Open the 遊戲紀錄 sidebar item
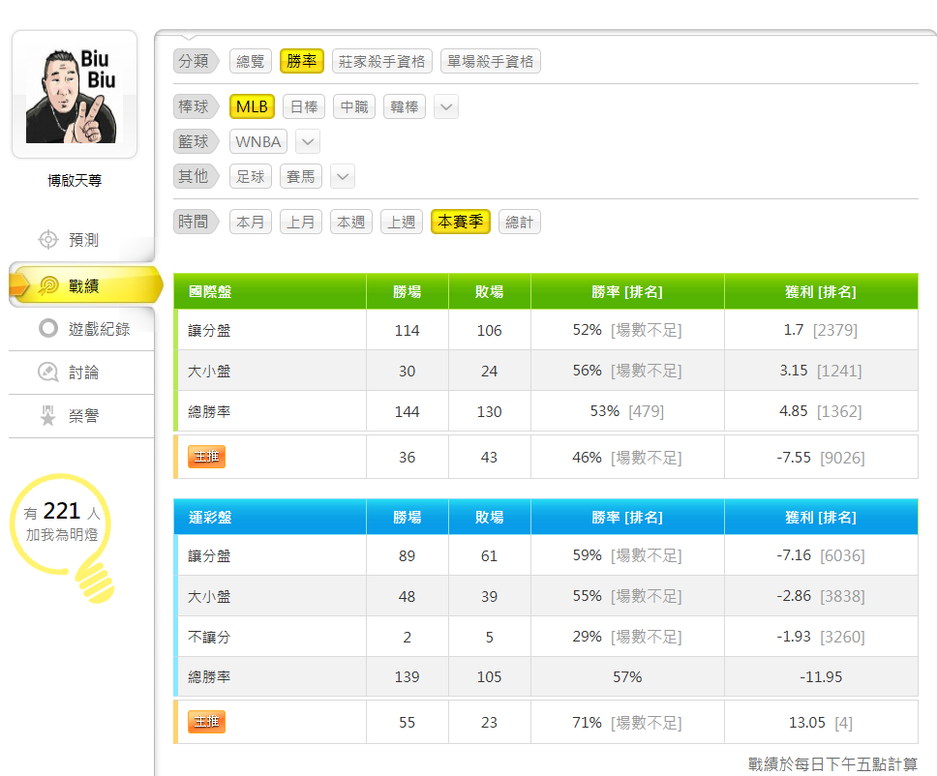The width and height of the screenshot is (937, 776). [x=81, y=329]
